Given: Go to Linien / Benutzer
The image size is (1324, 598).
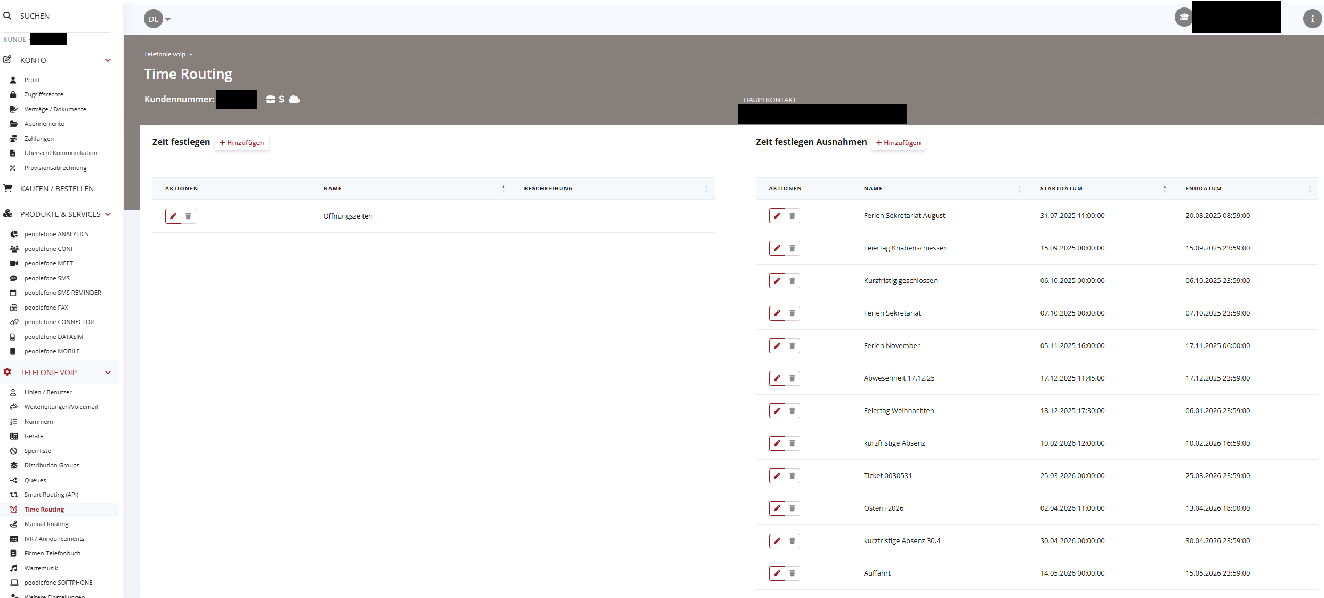Looking at the screenshot, I should point(48,392).
